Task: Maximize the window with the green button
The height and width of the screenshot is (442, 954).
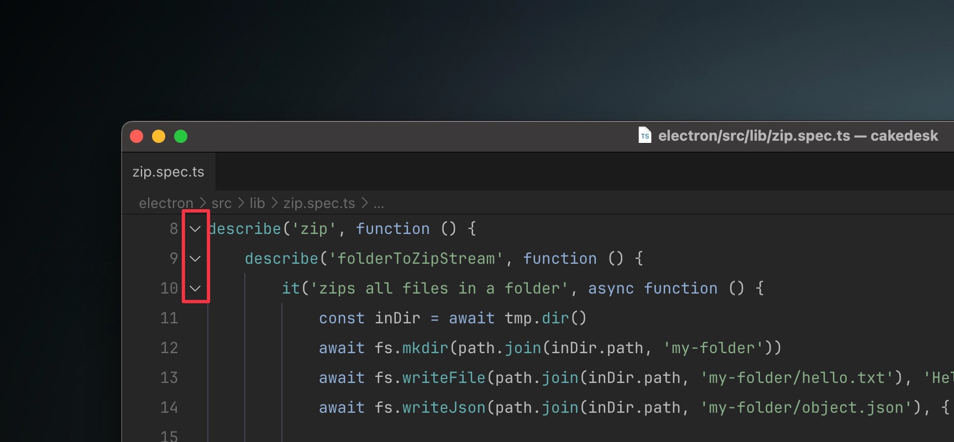Action: pyautogui.click(x=181, y=136)
